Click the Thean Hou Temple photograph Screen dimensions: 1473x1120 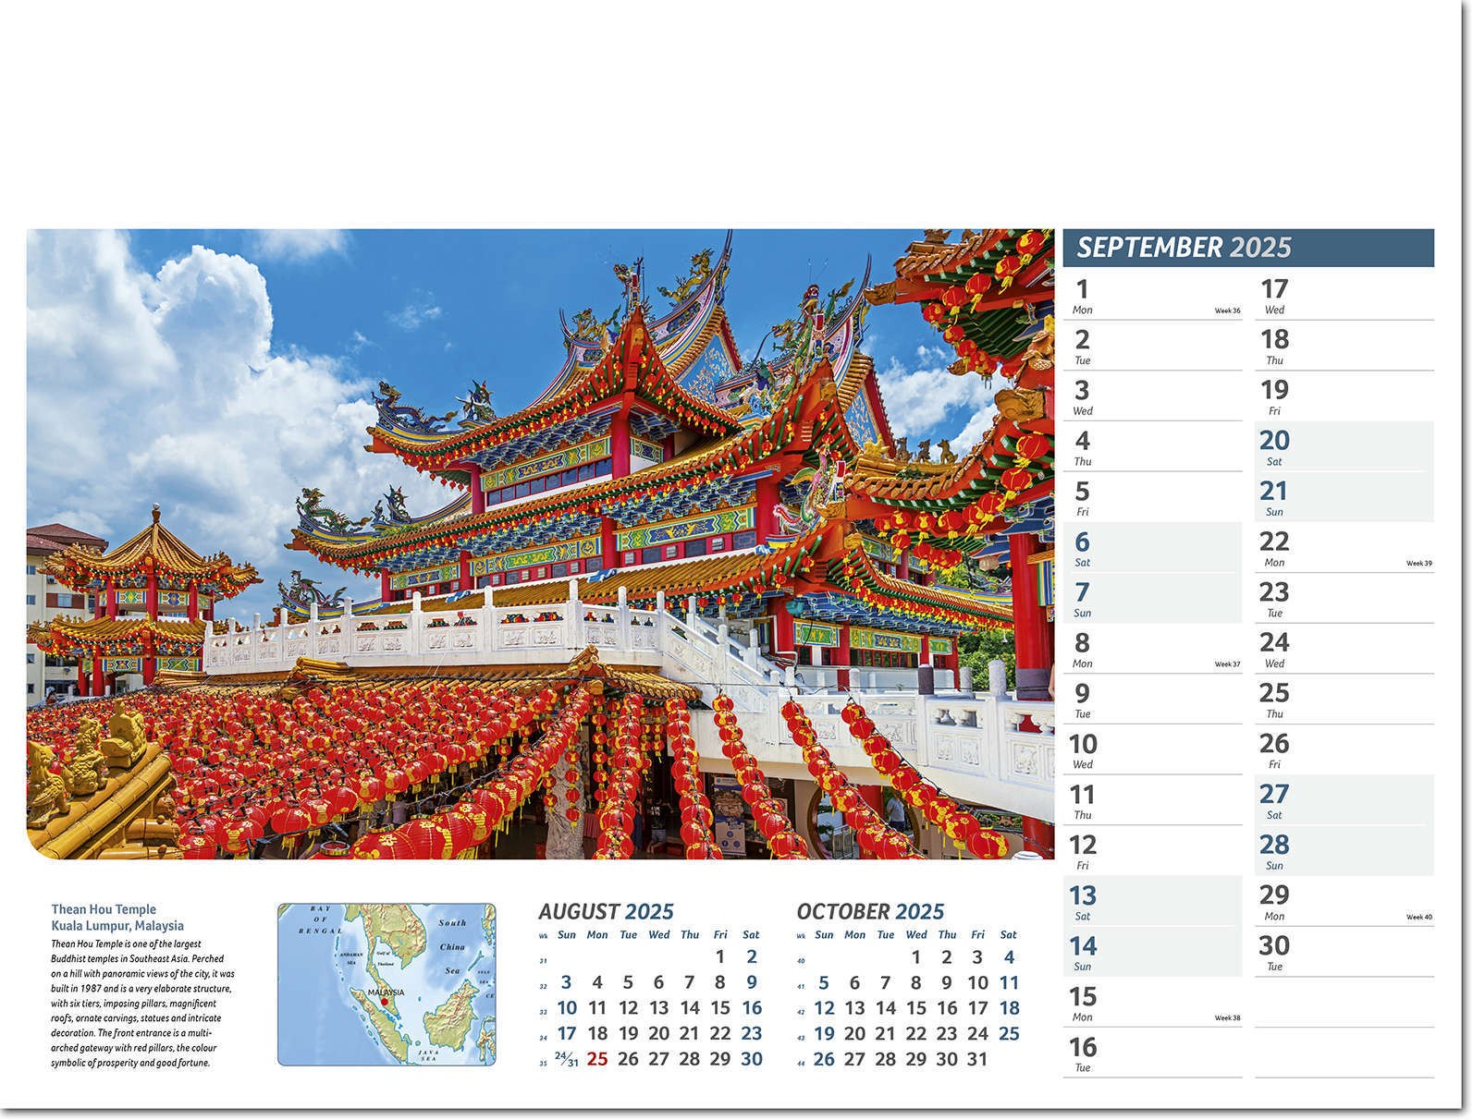coord(540,543)
